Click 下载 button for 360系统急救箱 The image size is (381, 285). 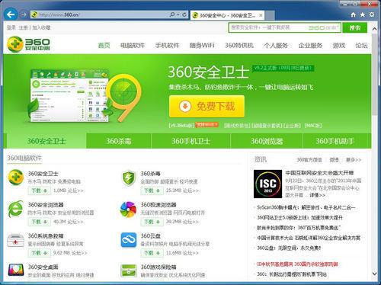[x=39, y=253]
